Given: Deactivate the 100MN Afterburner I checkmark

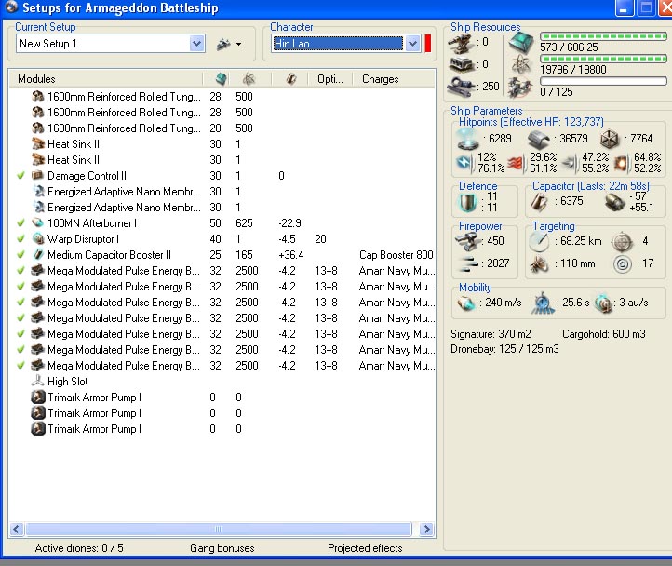Looking at the screenshot, I should click(x=20, y=222).
